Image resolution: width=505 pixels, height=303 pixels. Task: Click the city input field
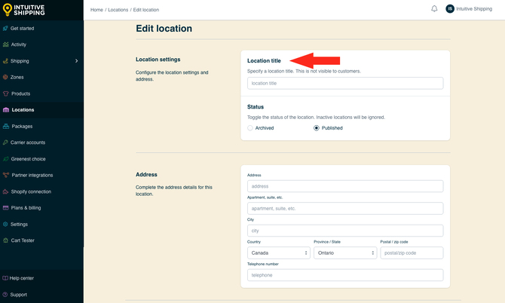coord(345,231)
